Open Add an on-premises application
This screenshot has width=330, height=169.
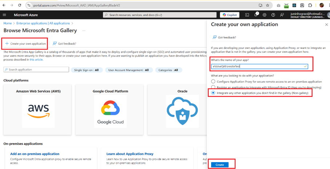click(x=35, y=154)
